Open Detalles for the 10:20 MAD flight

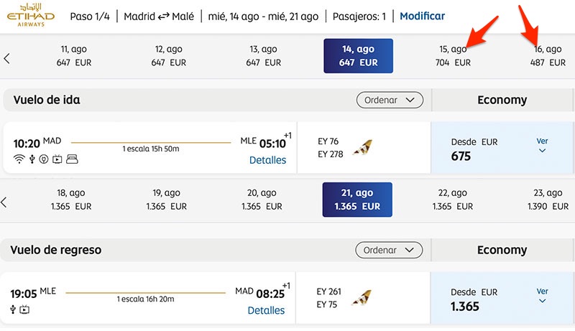pyautogui.click(x=267, y=160)
